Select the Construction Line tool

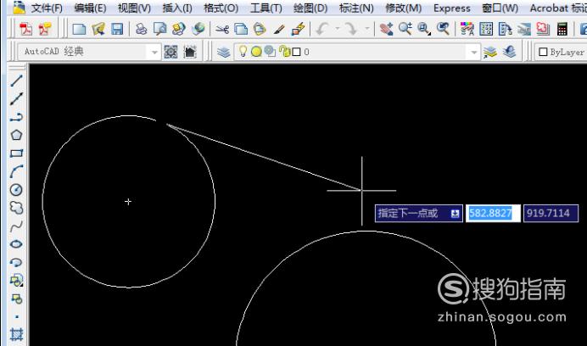tap(16, 98)
